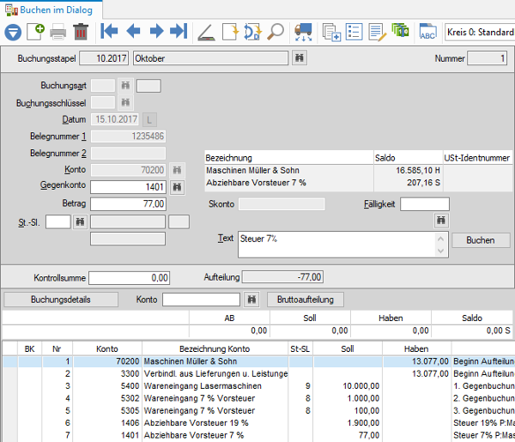This screenshot has height=442, width=515.
Task: Open Buchungsdetails
Action: click(61, 300)
